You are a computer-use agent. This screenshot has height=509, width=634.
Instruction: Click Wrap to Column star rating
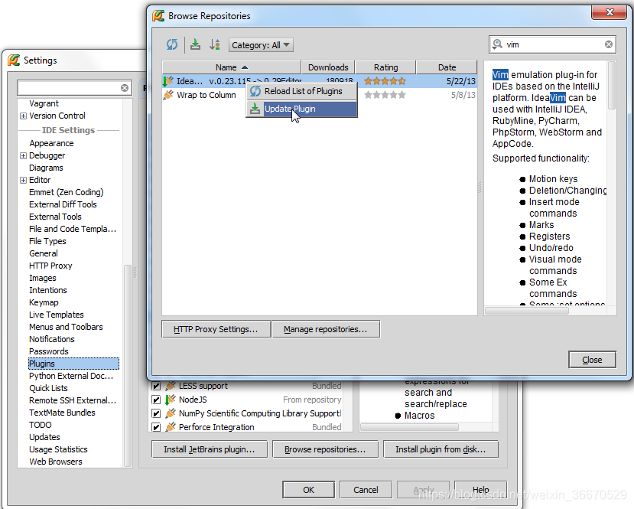coord(385,95)
